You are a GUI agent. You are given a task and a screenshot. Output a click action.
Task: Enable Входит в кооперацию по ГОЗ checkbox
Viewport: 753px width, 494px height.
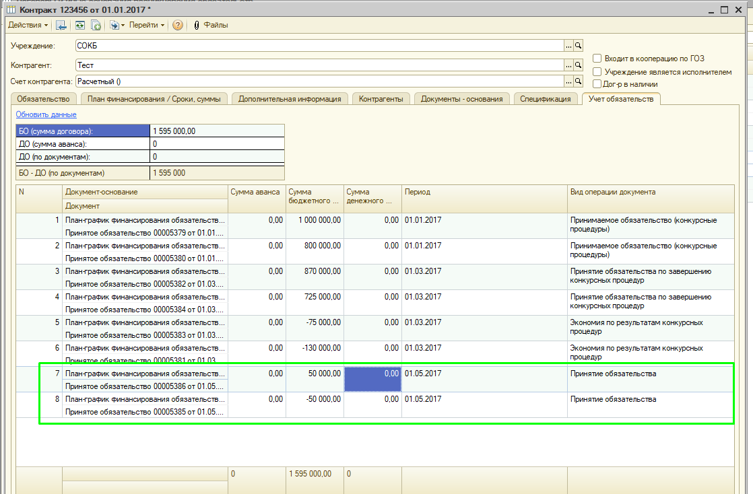click(x=597, y=59)
